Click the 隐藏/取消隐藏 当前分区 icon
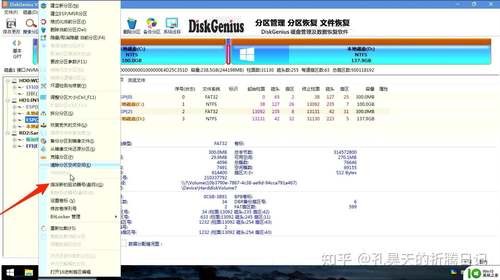Image resolution: width=500 pixels, height=280 pixels. [43, 38]
